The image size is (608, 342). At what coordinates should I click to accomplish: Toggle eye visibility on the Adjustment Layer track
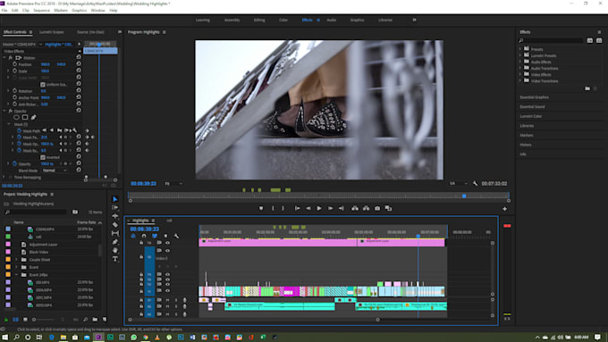tap(167, 243)
